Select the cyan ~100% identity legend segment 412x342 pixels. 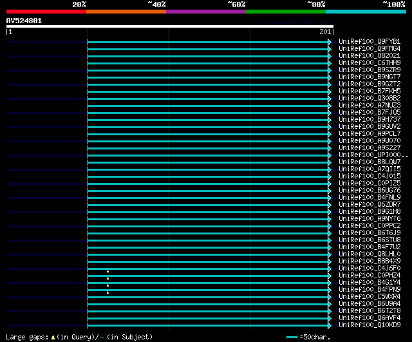pos(366,12)
